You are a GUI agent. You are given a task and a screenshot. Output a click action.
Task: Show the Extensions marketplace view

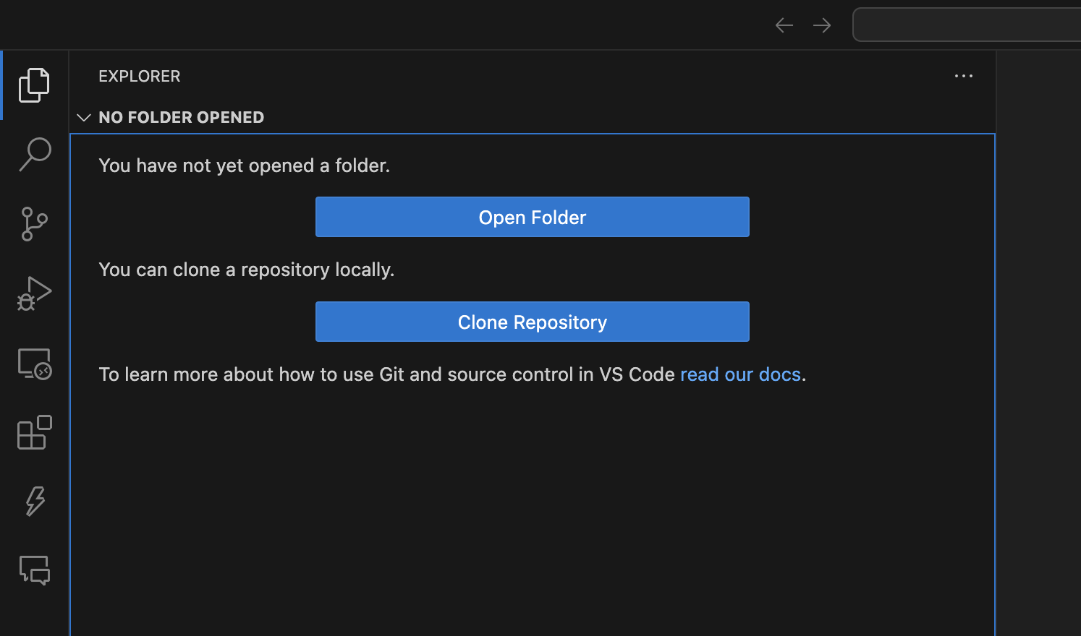34,432
